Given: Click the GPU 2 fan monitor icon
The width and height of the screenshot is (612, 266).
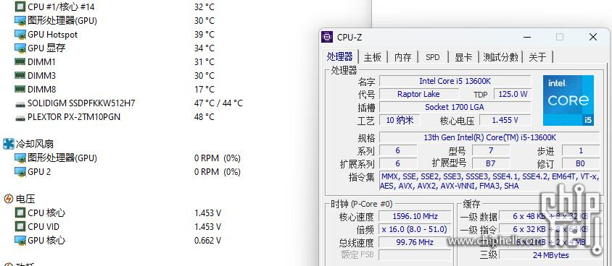Looking at the screenshot, I should click(x=20, y=171).
